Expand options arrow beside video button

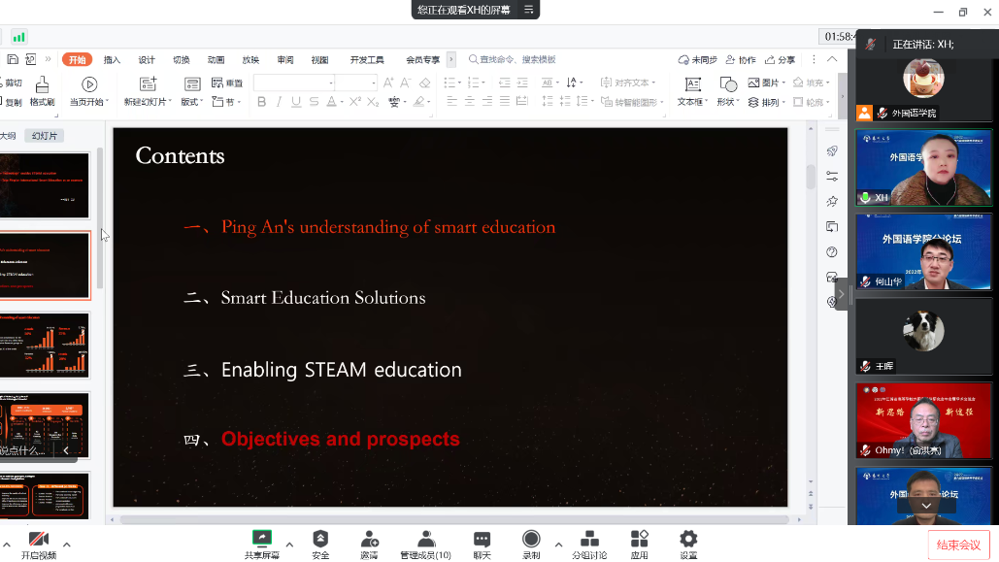pos(67,544)
